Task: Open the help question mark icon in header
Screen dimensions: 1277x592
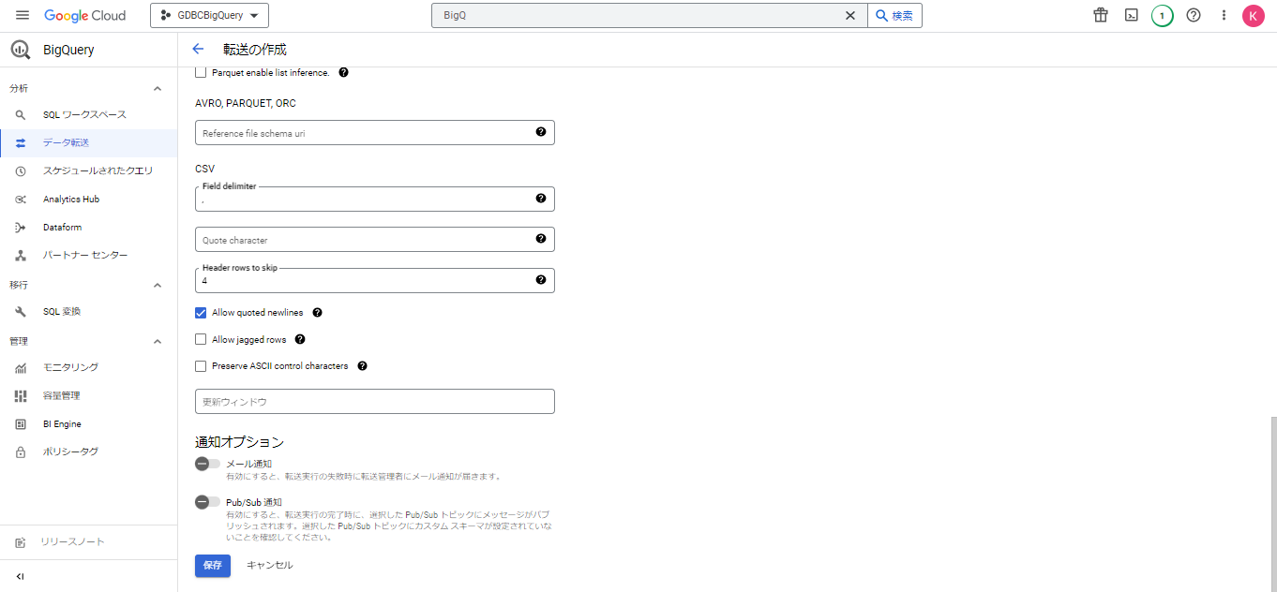Action: pyautogui.click(x=1194, y=15)
